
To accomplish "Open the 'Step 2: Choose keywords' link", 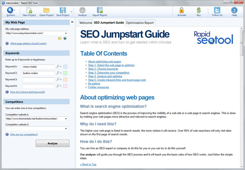I will [x=103, y=69].
